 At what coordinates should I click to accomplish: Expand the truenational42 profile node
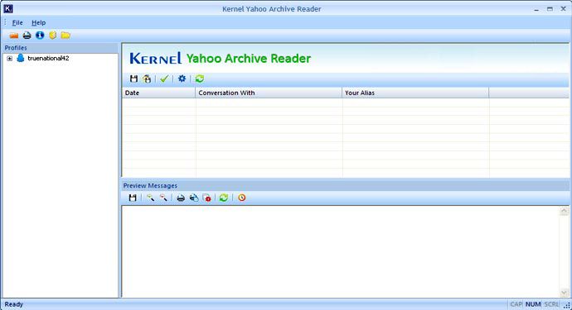point(9,58)
